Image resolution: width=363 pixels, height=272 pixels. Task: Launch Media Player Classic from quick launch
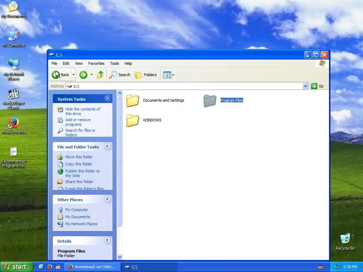click(x=58, y=267)
